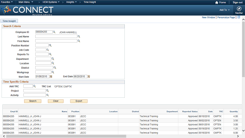This screenshot has width=245, height=138.
Task: Click the Department lookup magnifier
Action: pos(53,59)
